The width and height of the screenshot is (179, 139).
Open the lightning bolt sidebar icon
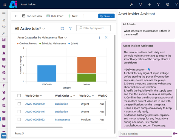click(x=4, y=86)
